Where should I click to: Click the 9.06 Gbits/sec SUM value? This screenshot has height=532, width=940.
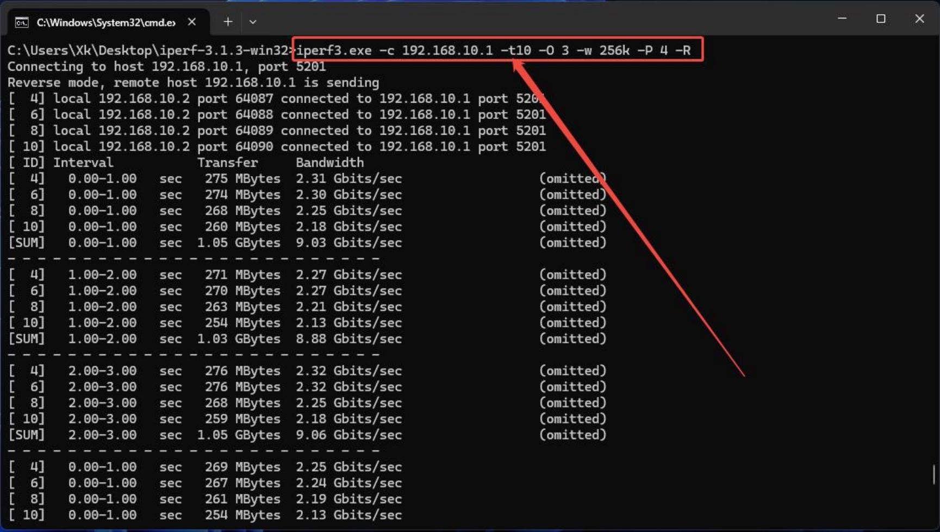point(348,435)
